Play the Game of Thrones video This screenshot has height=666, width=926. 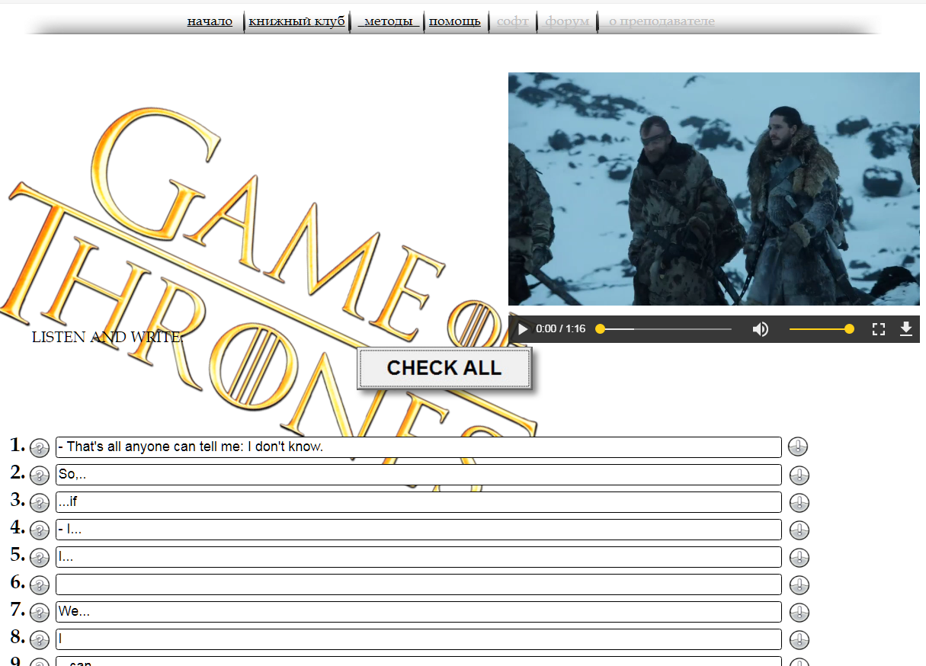pos(523,329)
